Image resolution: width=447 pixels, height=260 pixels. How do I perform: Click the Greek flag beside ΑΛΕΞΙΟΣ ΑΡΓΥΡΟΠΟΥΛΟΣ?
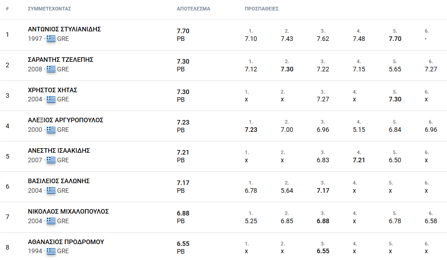point(51,130)
